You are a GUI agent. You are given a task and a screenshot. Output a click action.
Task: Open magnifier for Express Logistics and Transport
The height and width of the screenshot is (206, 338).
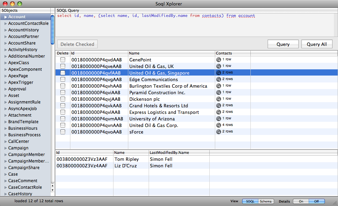219,112
